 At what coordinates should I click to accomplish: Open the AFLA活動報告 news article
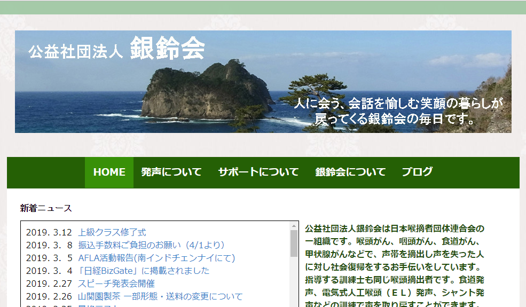[156, 258]
